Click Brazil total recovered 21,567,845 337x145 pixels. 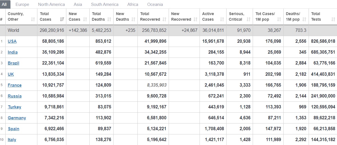point(155,63)
